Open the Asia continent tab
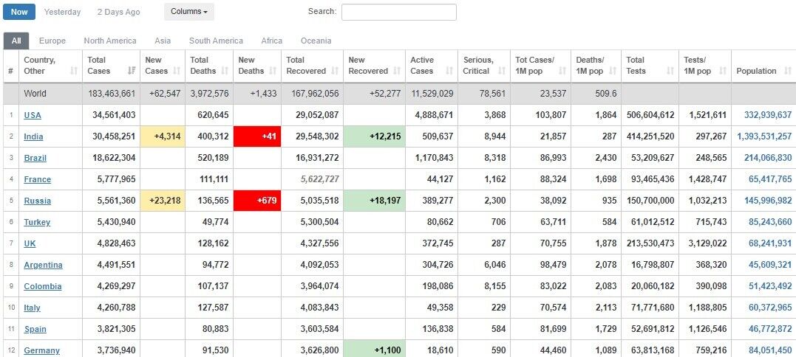 [163, 41]
